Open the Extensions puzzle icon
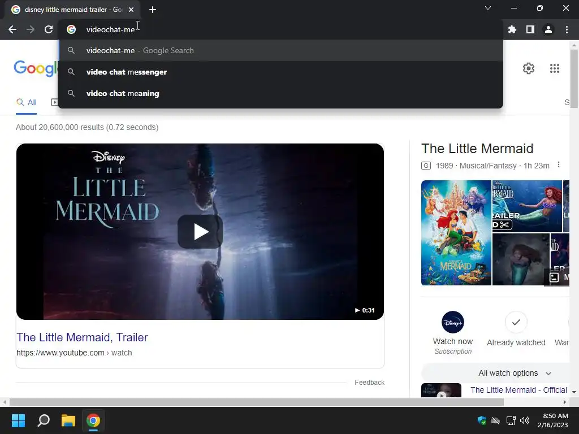 pos(512,29)
